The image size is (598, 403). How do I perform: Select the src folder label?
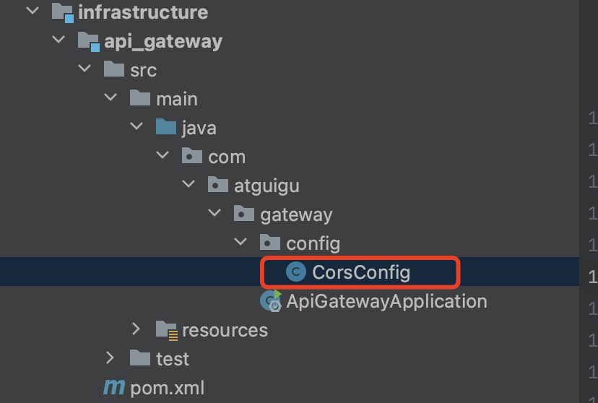point(144,70)
